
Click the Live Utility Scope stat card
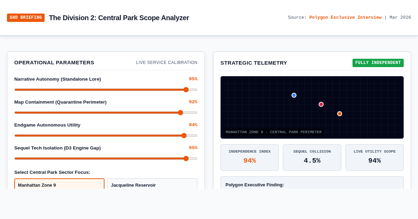[374, 157]
